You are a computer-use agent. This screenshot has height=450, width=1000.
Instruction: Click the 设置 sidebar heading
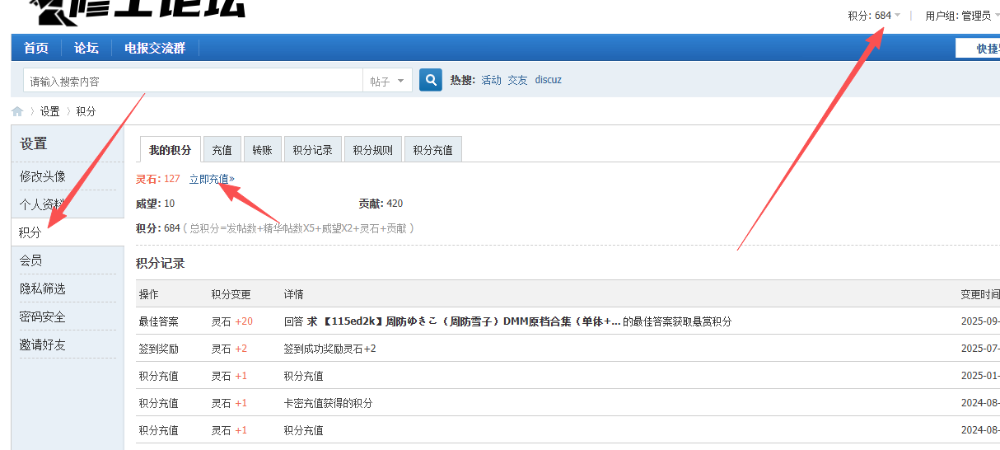[34, 143]
